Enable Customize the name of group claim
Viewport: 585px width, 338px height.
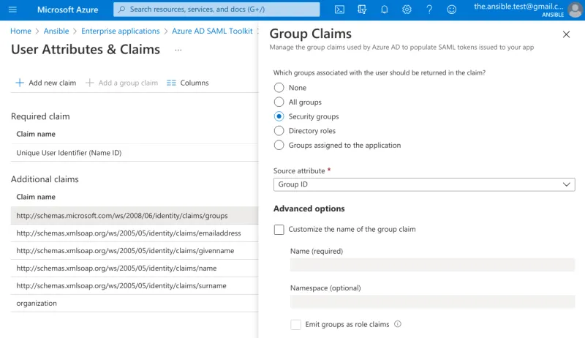[279, 230]
